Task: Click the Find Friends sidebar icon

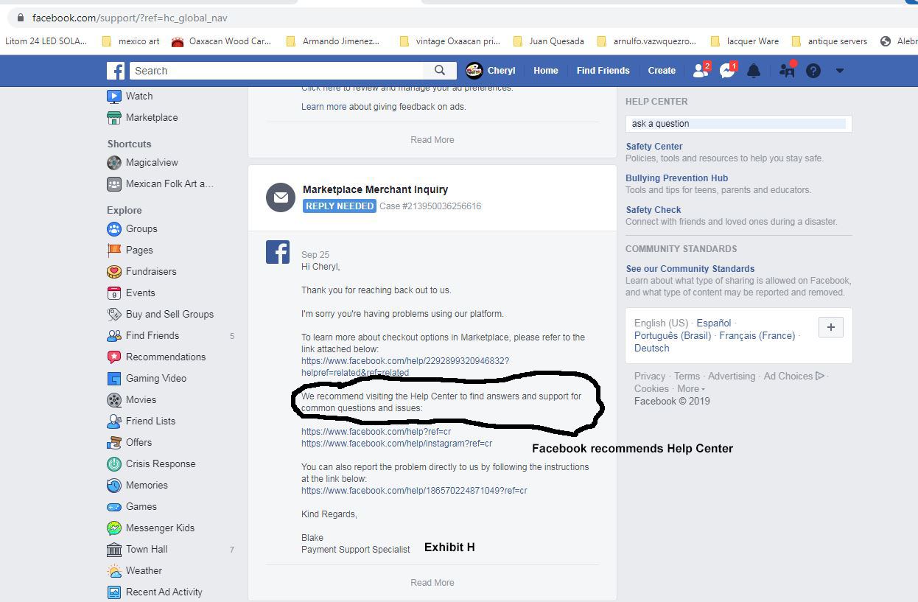Action: pyautogui.click(x=114, y=335)
